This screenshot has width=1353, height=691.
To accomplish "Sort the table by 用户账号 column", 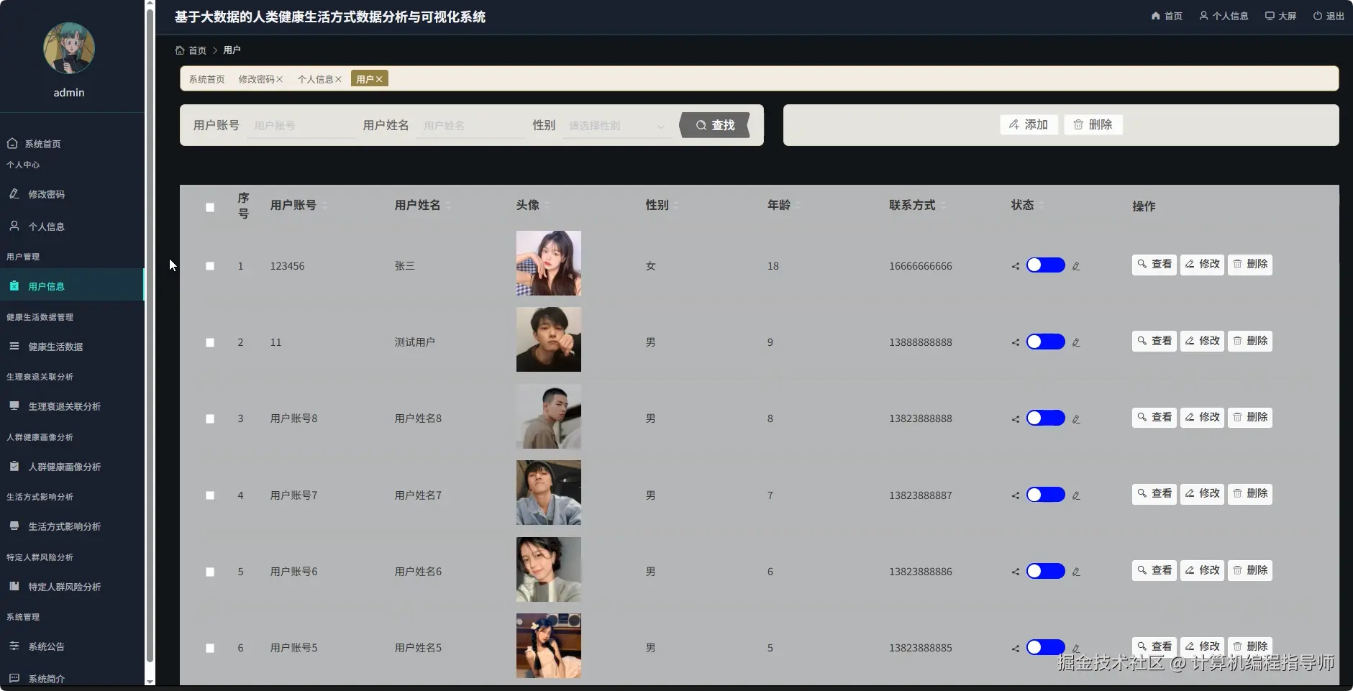I will click(293, 205).
